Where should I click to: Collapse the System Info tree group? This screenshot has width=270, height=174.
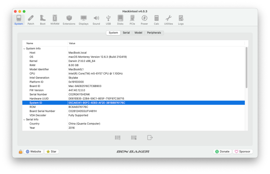pyautogui.click(x=24, y=49)
